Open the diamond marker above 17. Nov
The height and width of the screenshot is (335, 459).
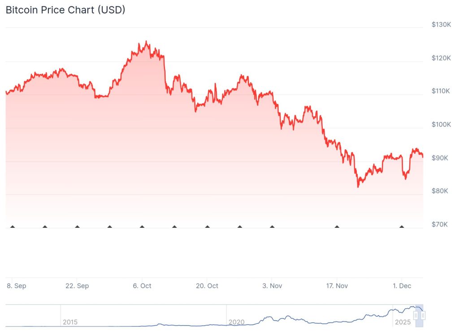[x=337, y=227]
